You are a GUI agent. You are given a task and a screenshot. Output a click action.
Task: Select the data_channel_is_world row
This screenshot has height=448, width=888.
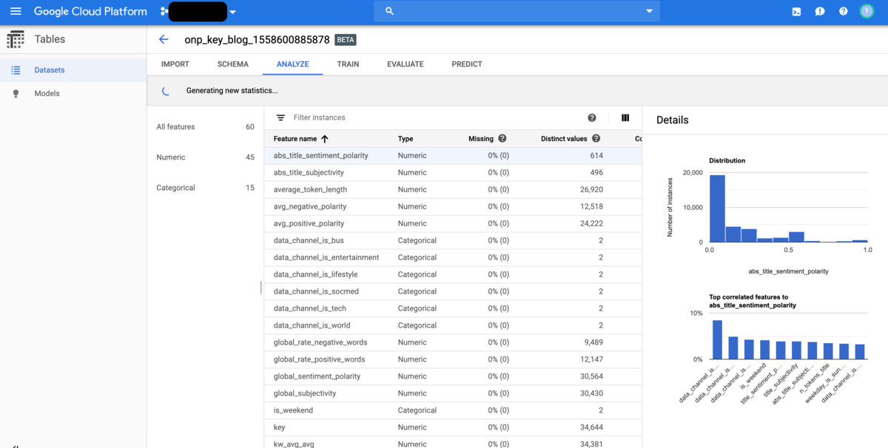click(453, 326)
